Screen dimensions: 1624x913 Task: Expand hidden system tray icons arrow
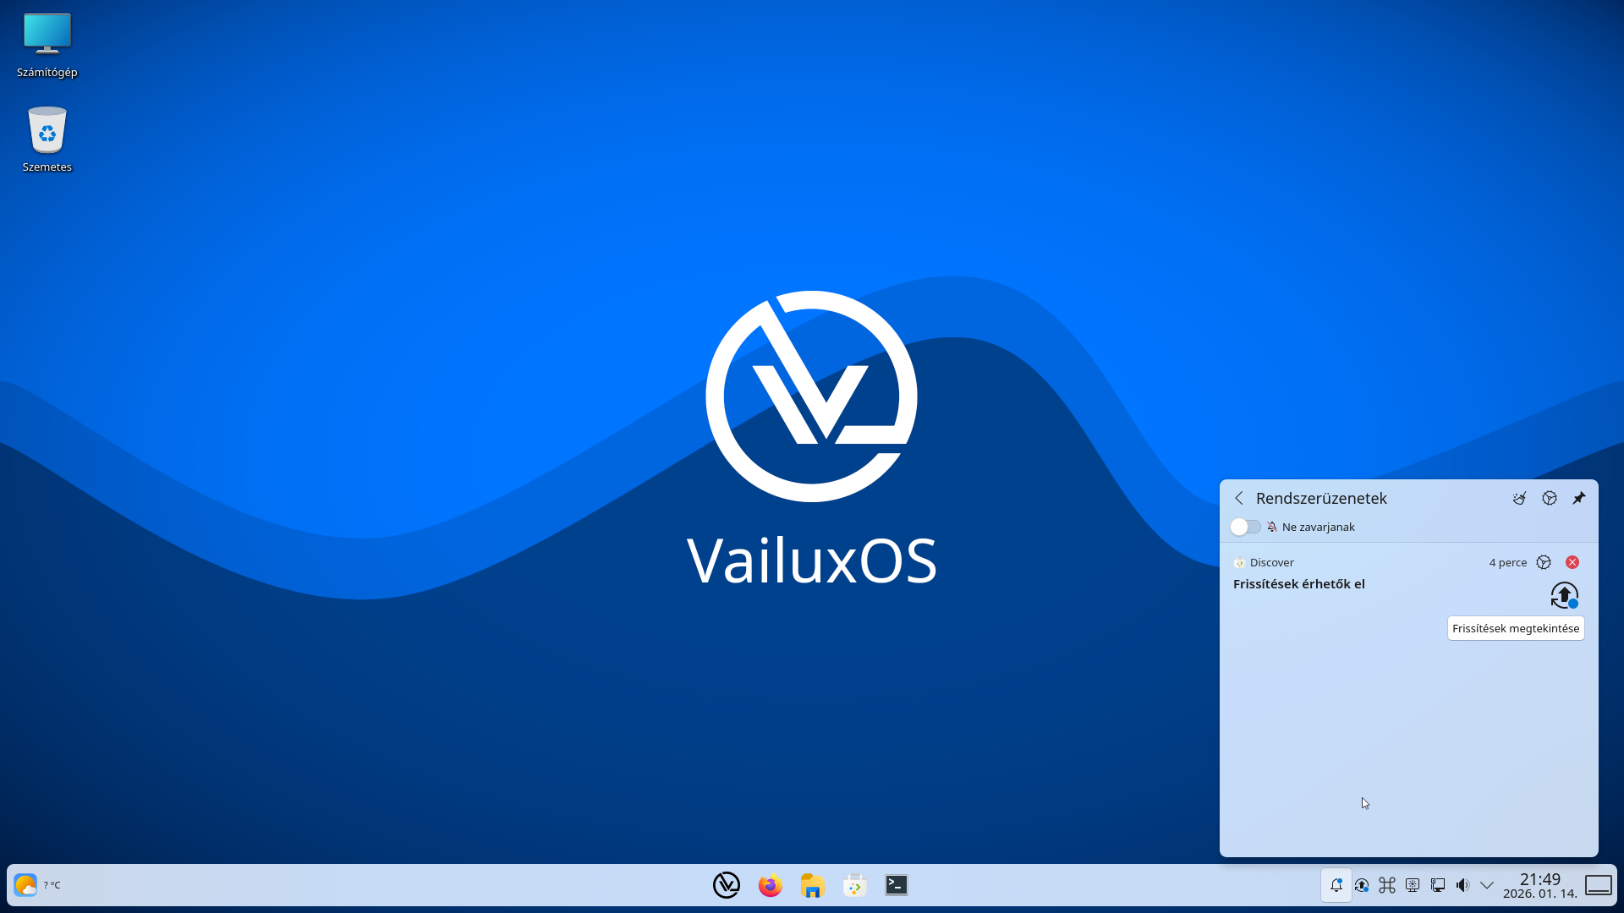tap(1486, 885)
